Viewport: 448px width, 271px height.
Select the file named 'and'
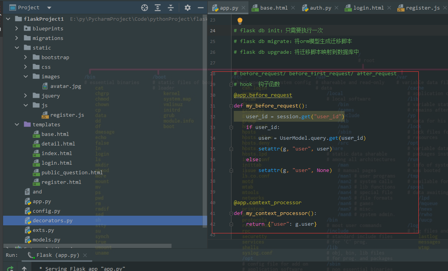37,192
